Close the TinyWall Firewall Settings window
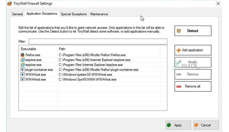 (218, 4)
